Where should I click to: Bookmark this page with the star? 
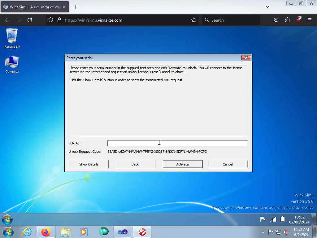(x=194, y=20)
